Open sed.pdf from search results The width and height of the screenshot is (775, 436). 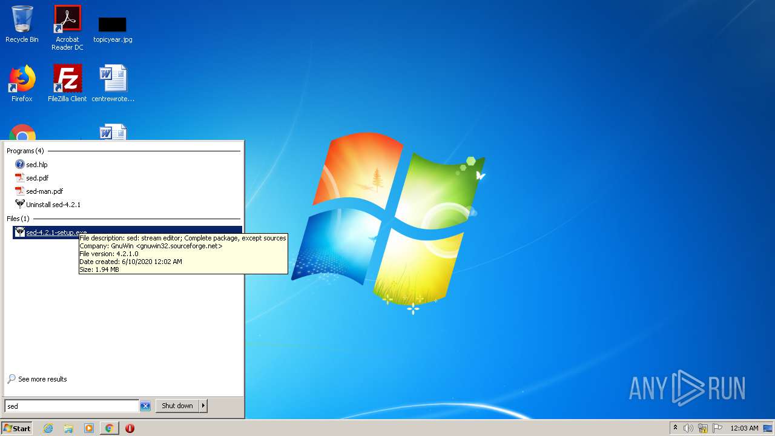coord(37,178)
